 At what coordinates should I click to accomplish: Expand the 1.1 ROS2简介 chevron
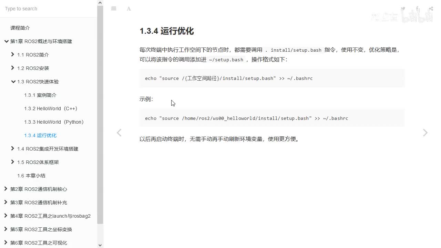pyautogui.click(x=13, y=54)
